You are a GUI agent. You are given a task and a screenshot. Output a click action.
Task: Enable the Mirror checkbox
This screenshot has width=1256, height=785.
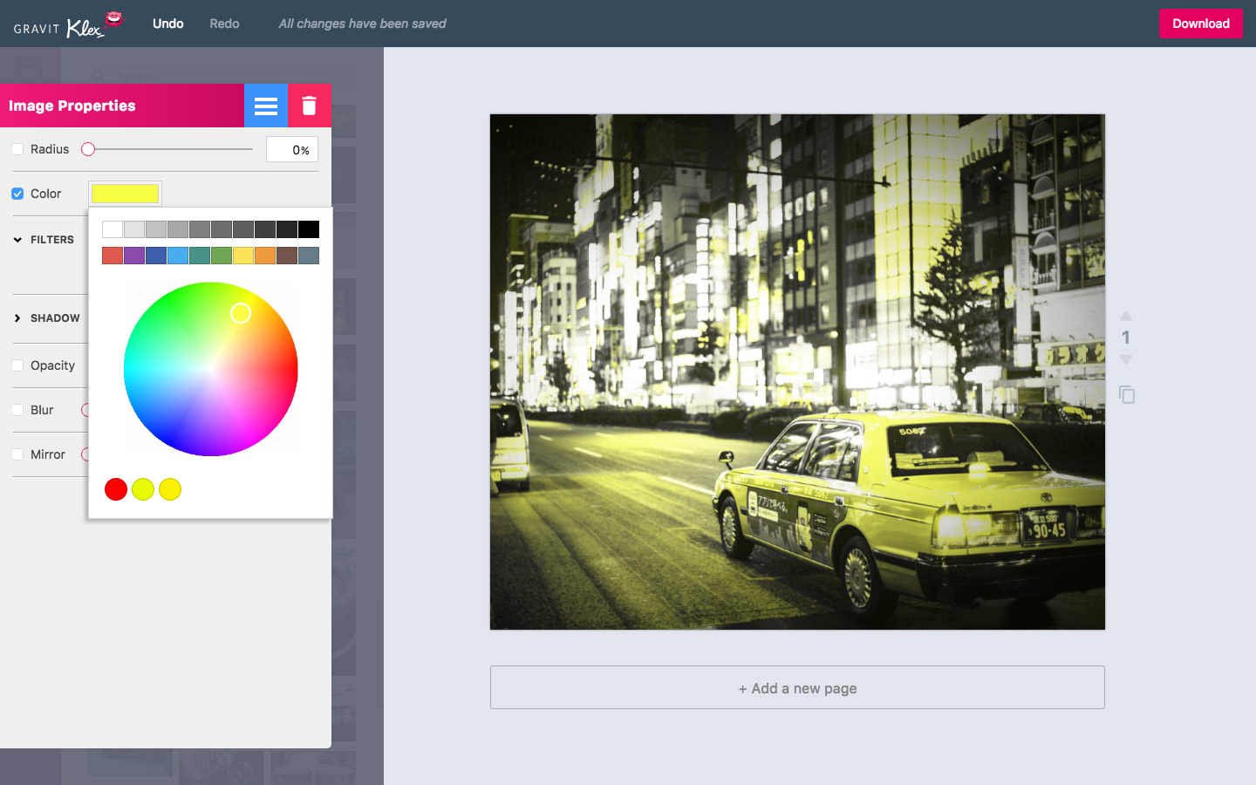click(17, 454)
